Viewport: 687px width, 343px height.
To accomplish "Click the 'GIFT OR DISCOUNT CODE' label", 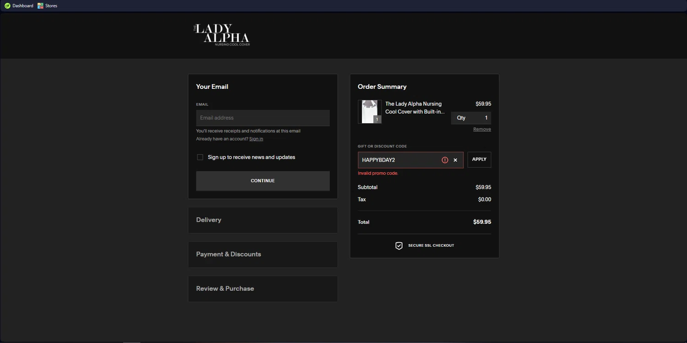I will click(x=382, y=146).
